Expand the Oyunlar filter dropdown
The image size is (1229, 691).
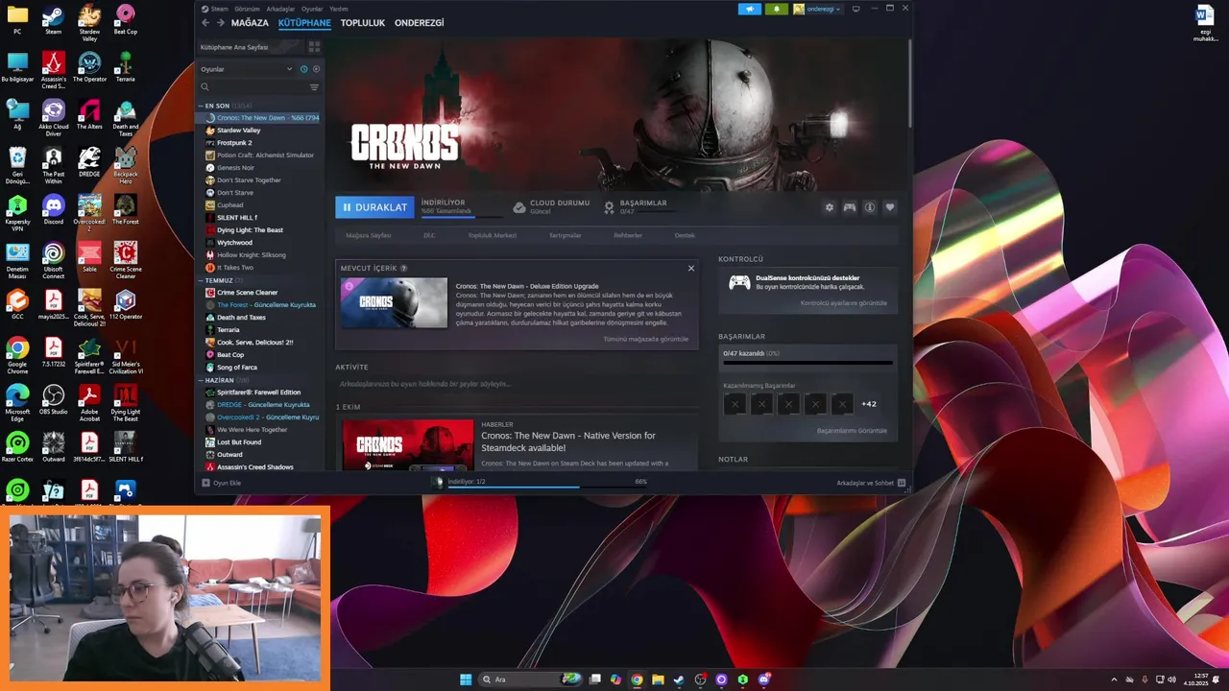click(246, 69)
